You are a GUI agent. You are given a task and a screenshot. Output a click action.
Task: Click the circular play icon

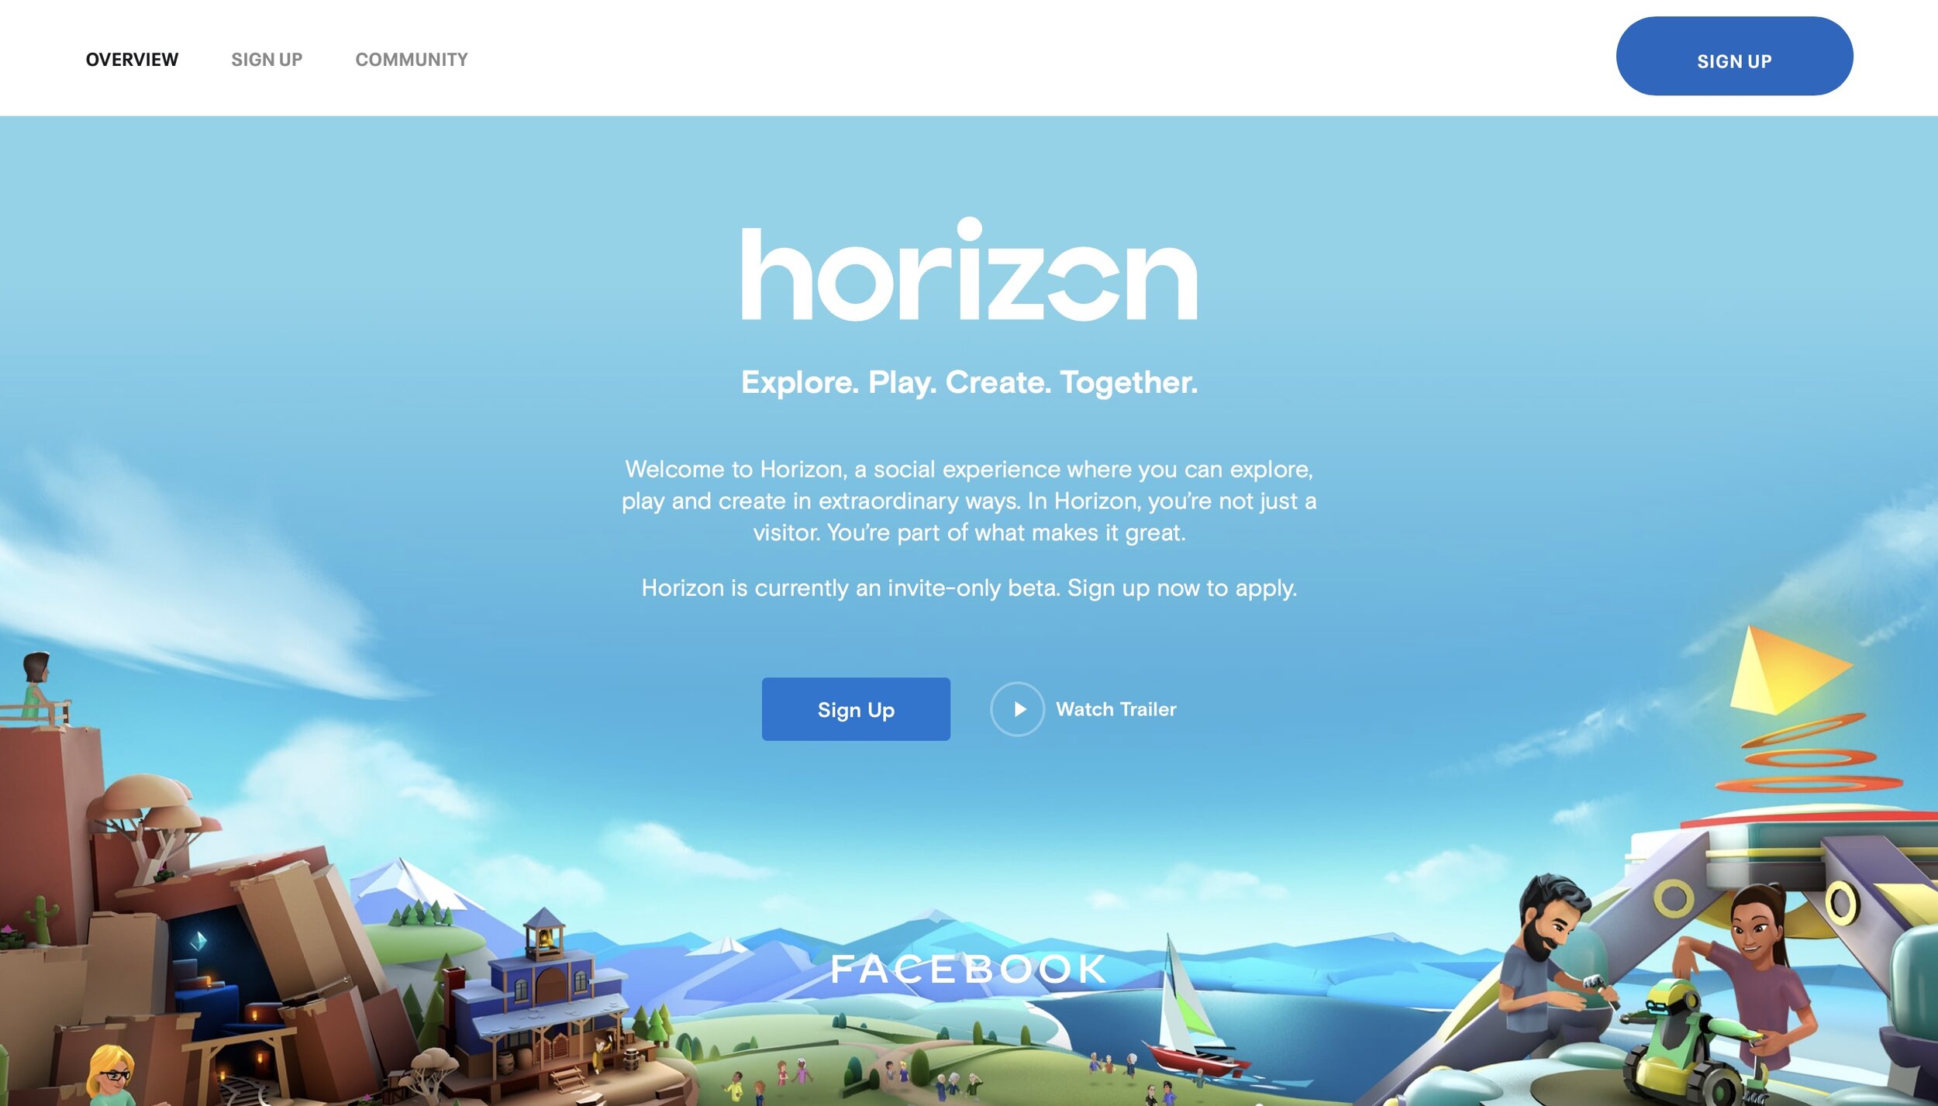pyautogui.click(x=1017, y=709)
